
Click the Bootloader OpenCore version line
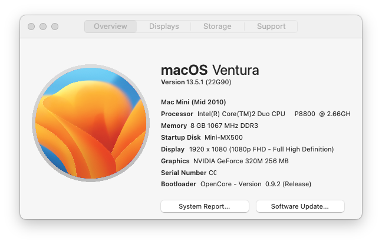(236, 184)
